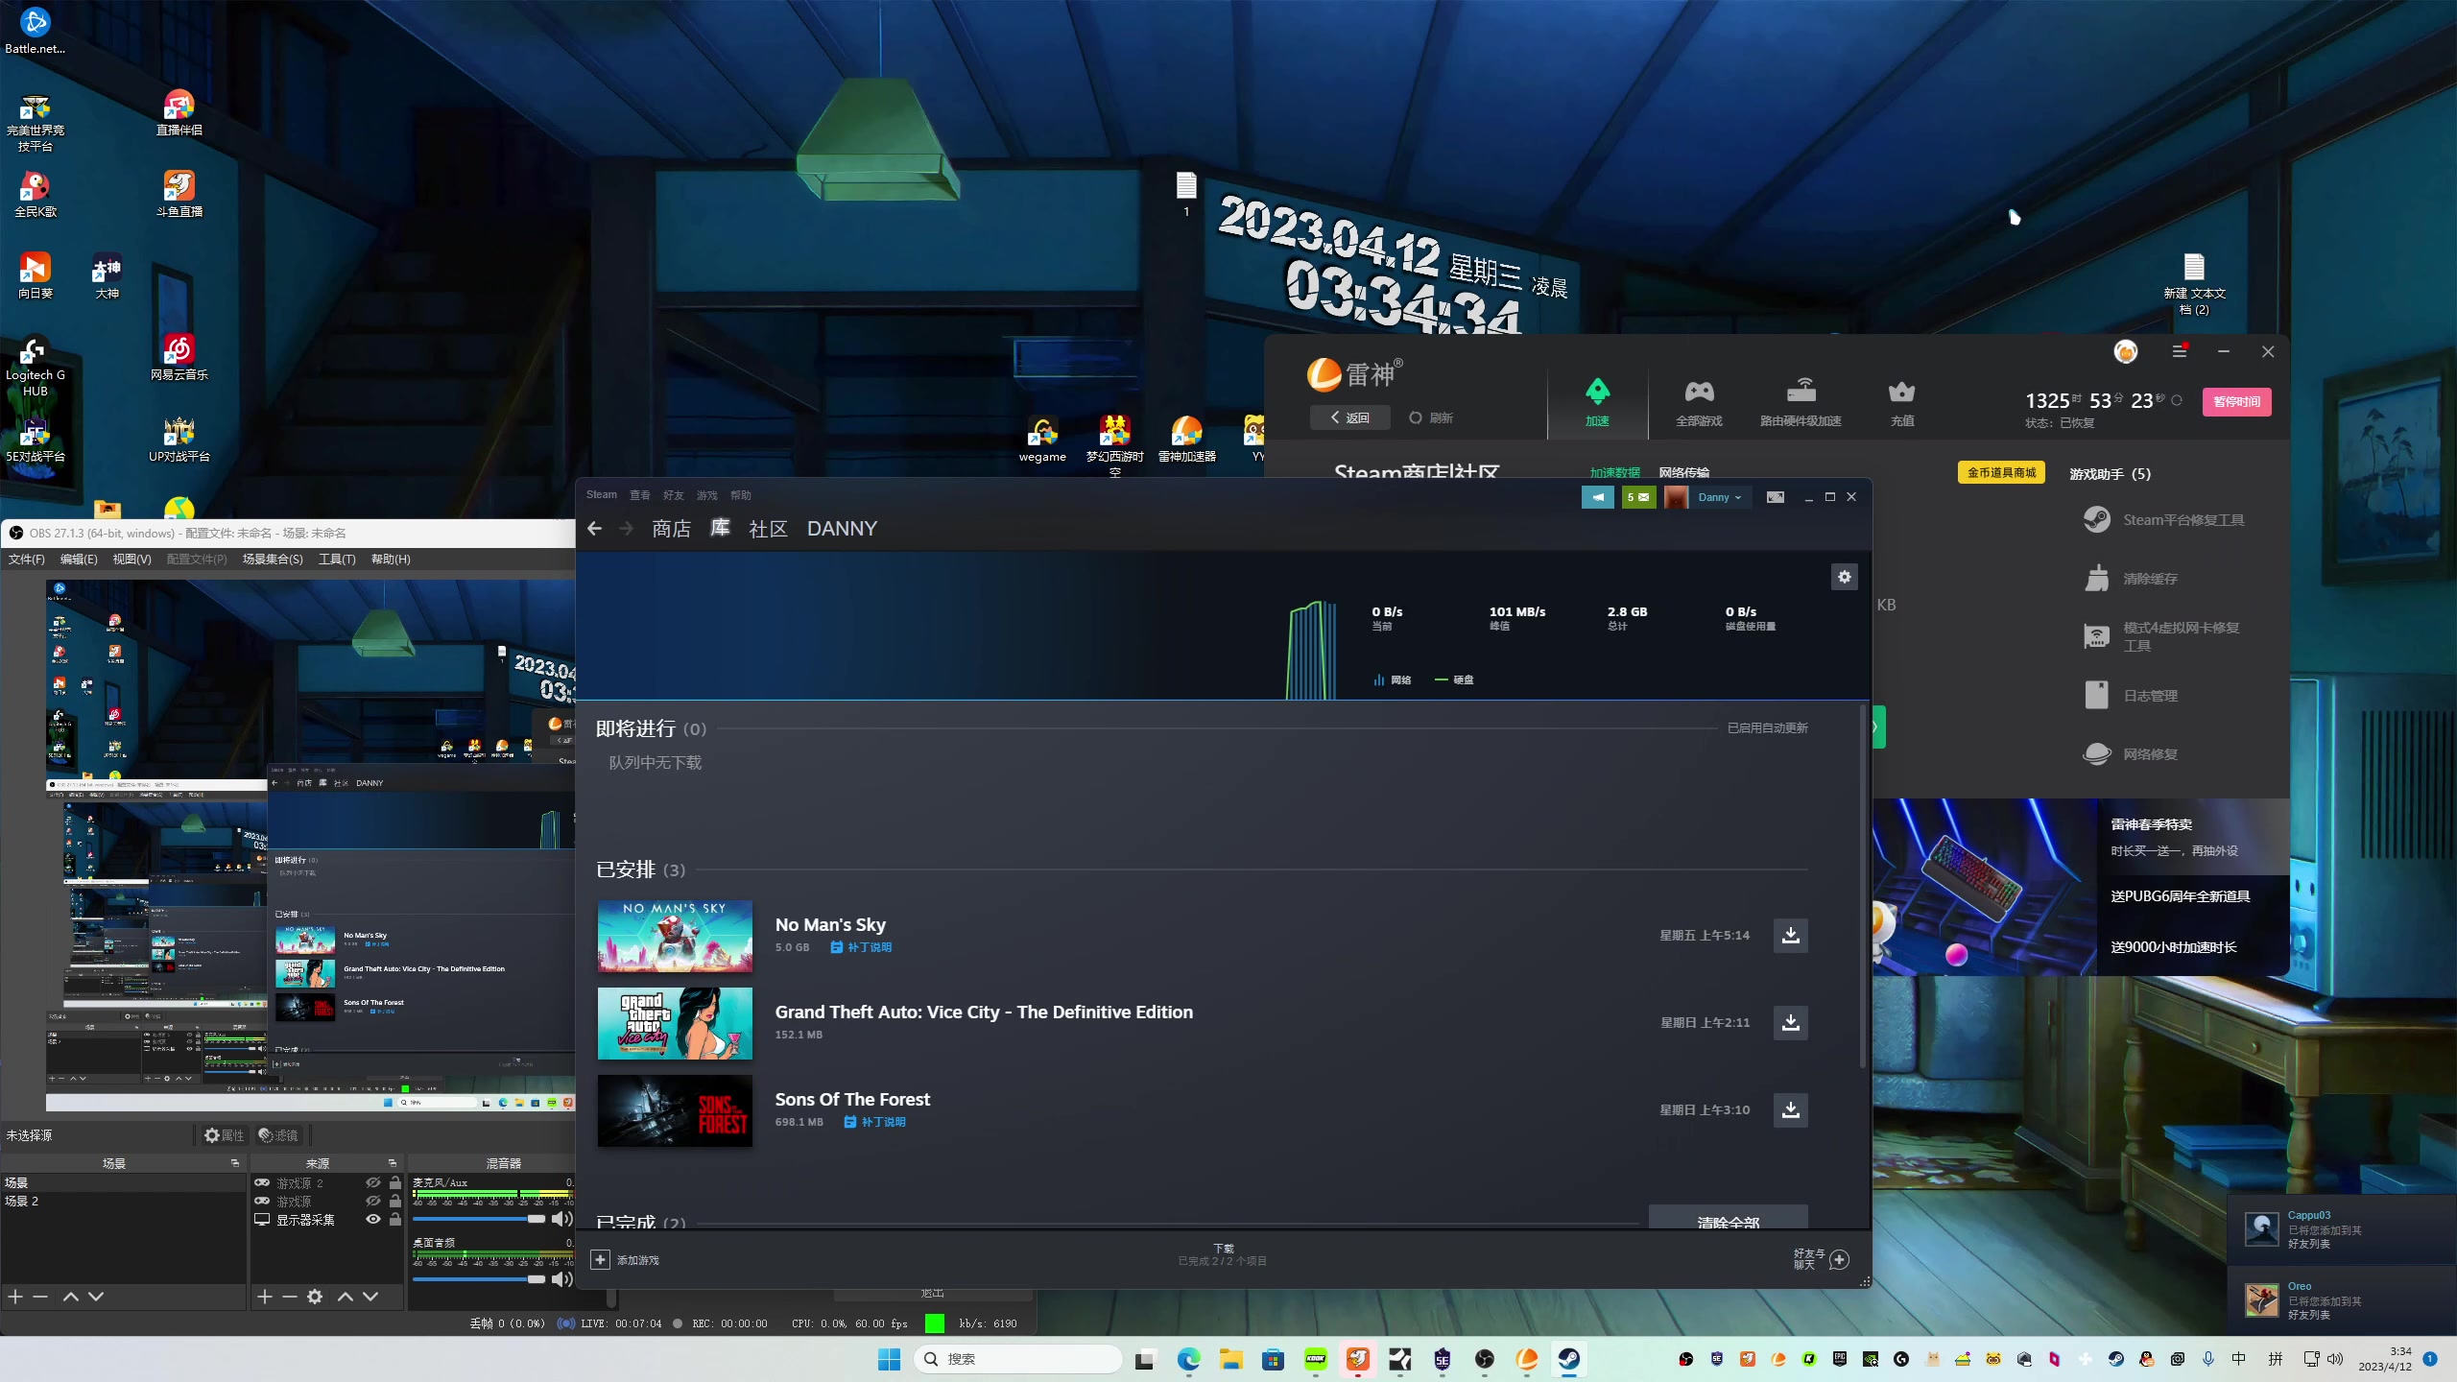
Task: Open 工具(T) menu in OBS
Action: point(337,560)
